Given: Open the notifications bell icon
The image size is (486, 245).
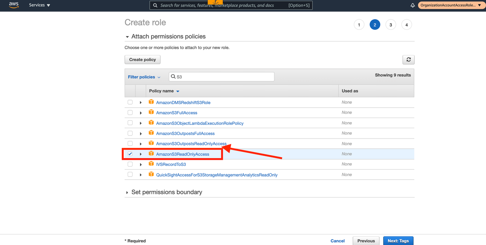Looking at the screenshot, I should [x=412, y=5].
